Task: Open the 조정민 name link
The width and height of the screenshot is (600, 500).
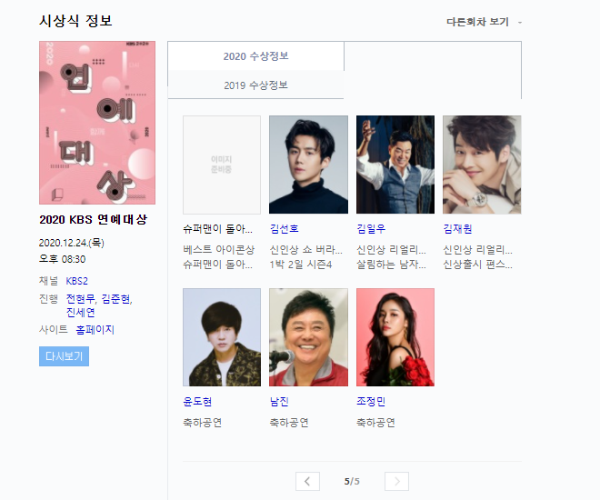Action: pos(371,401)
